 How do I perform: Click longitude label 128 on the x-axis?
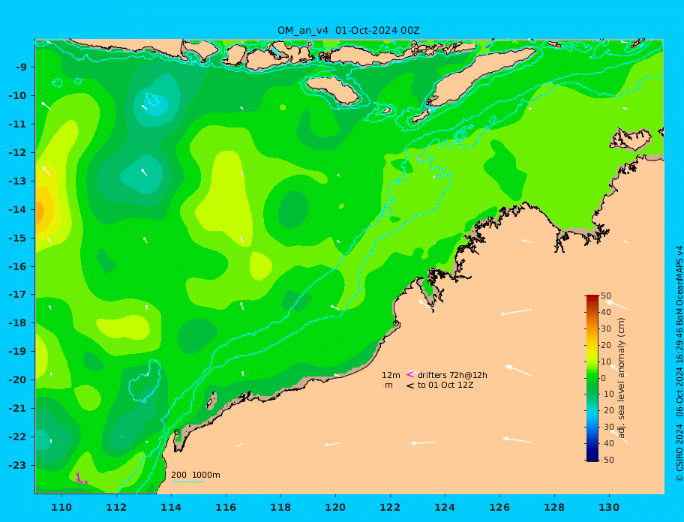click(x=554, y=507)
